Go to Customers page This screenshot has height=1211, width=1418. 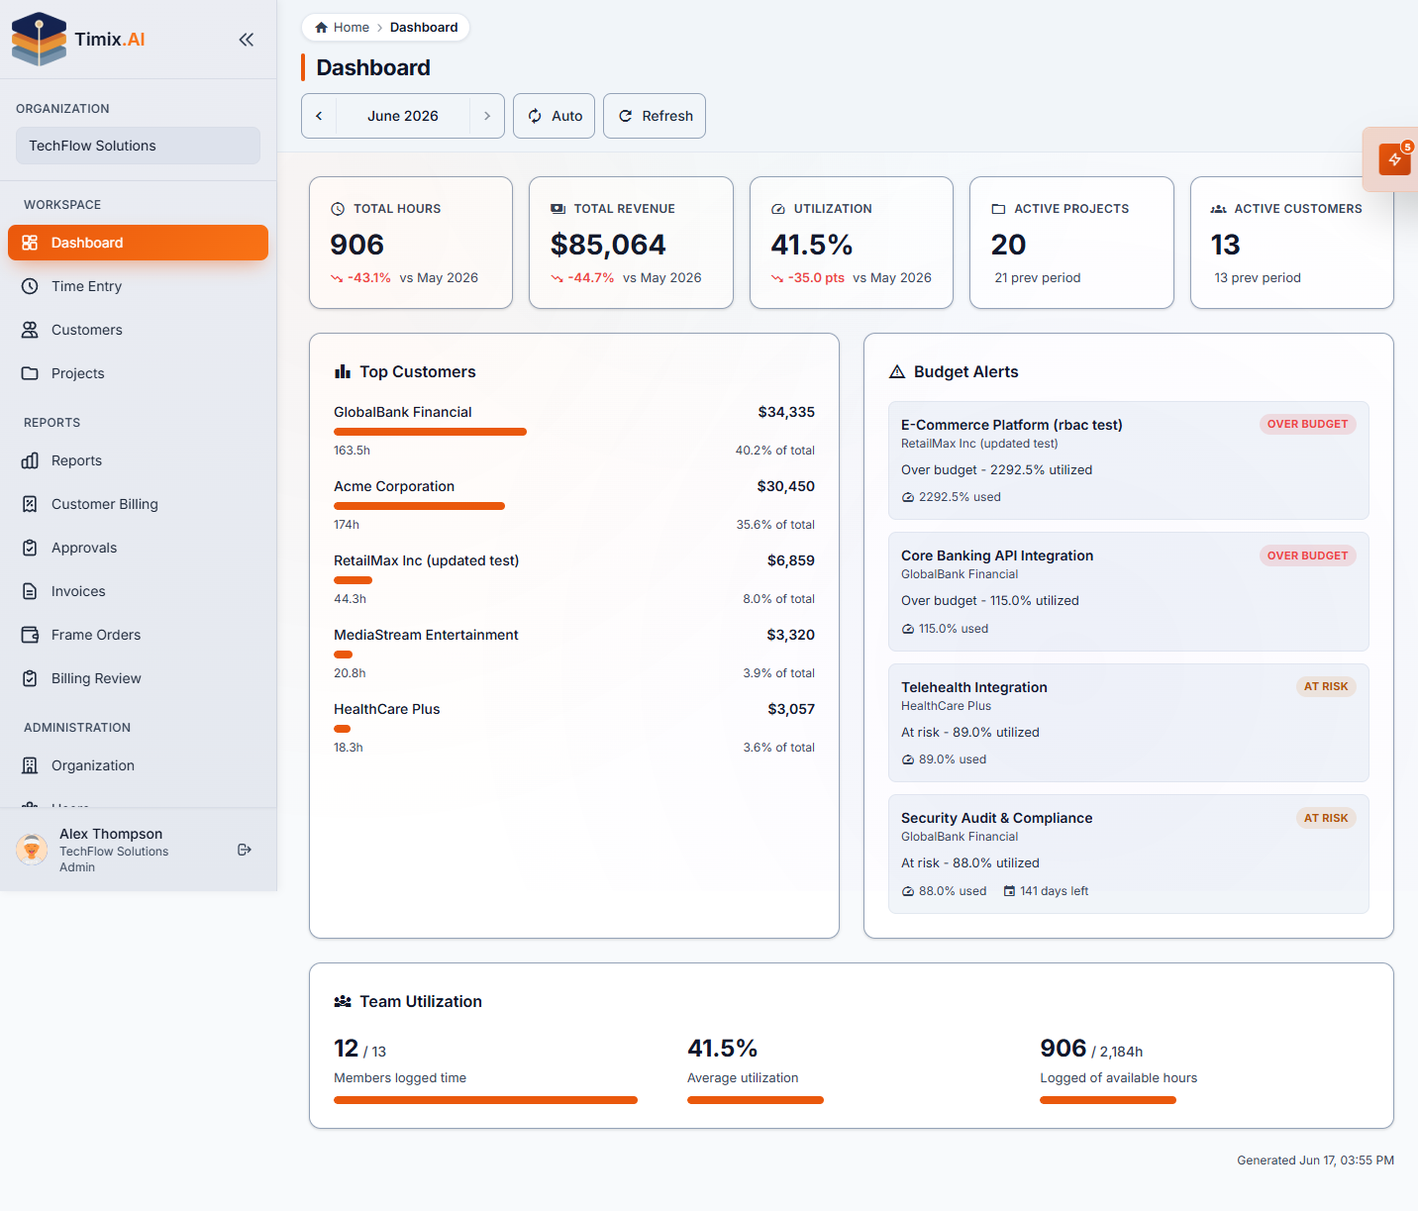click(x=138, y=330)
